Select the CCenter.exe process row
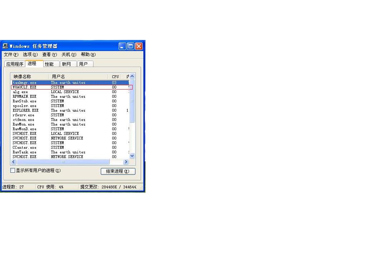 coord(70,147)
